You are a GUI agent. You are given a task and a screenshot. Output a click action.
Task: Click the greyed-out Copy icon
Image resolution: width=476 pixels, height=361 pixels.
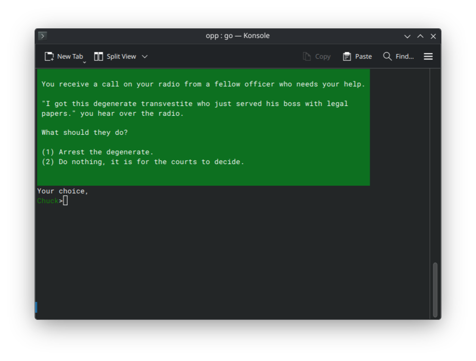click(x=307, y=57)
